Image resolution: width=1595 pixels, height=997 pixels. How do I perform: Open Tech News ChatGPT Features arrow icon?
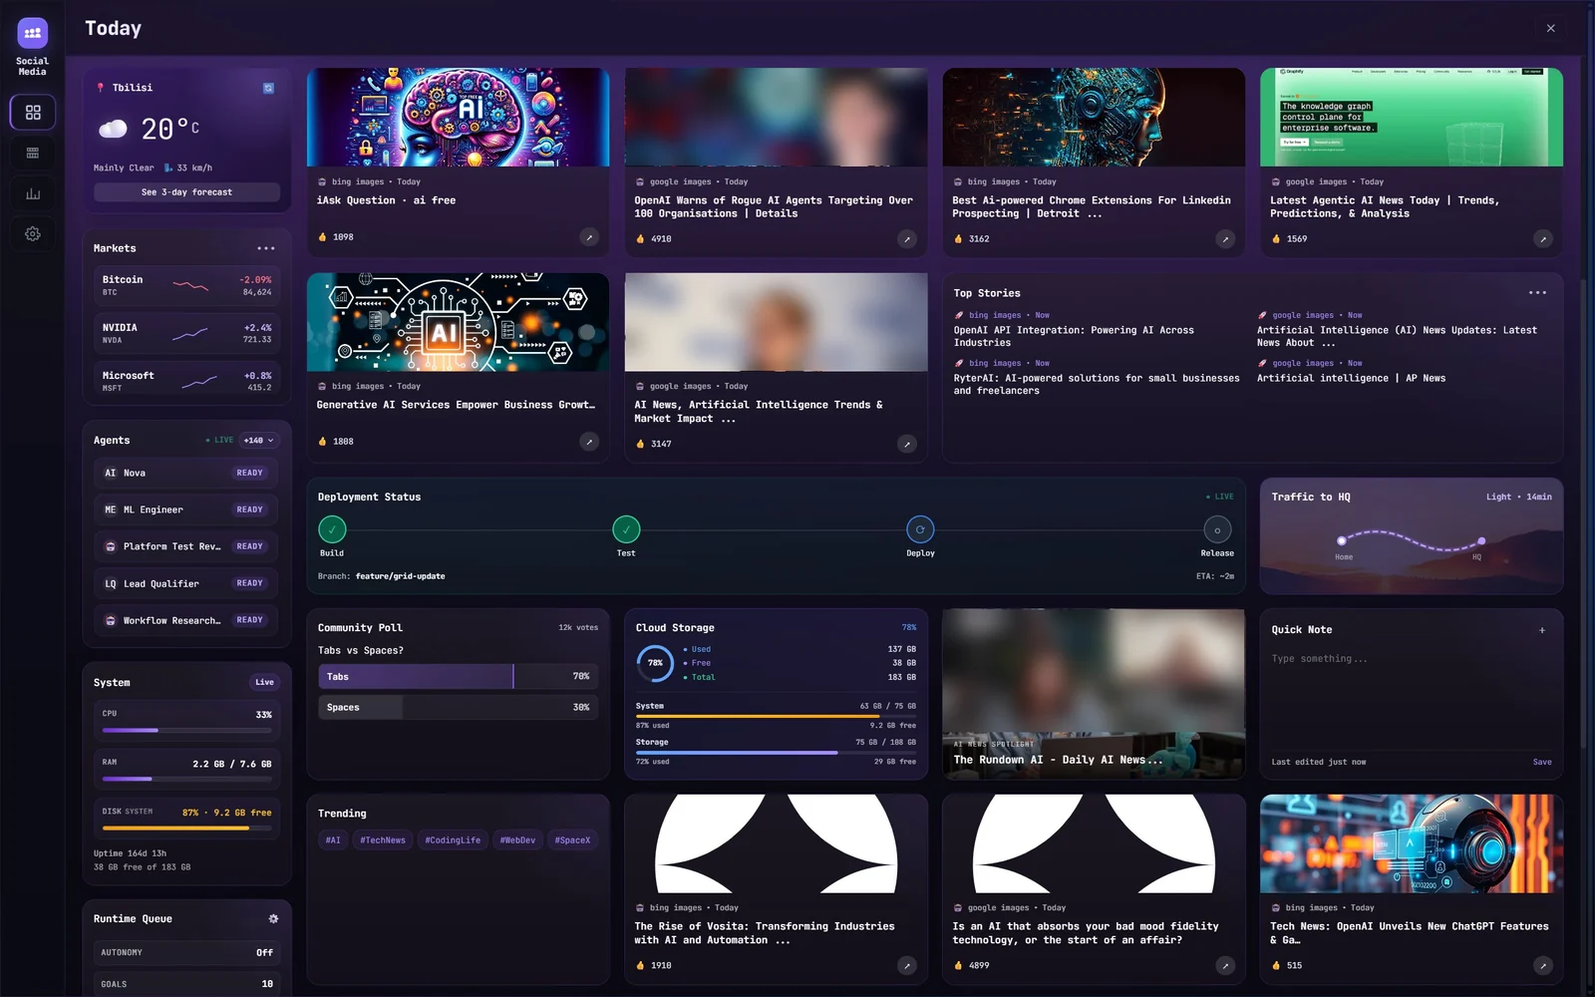click(x=1542, y=965)
